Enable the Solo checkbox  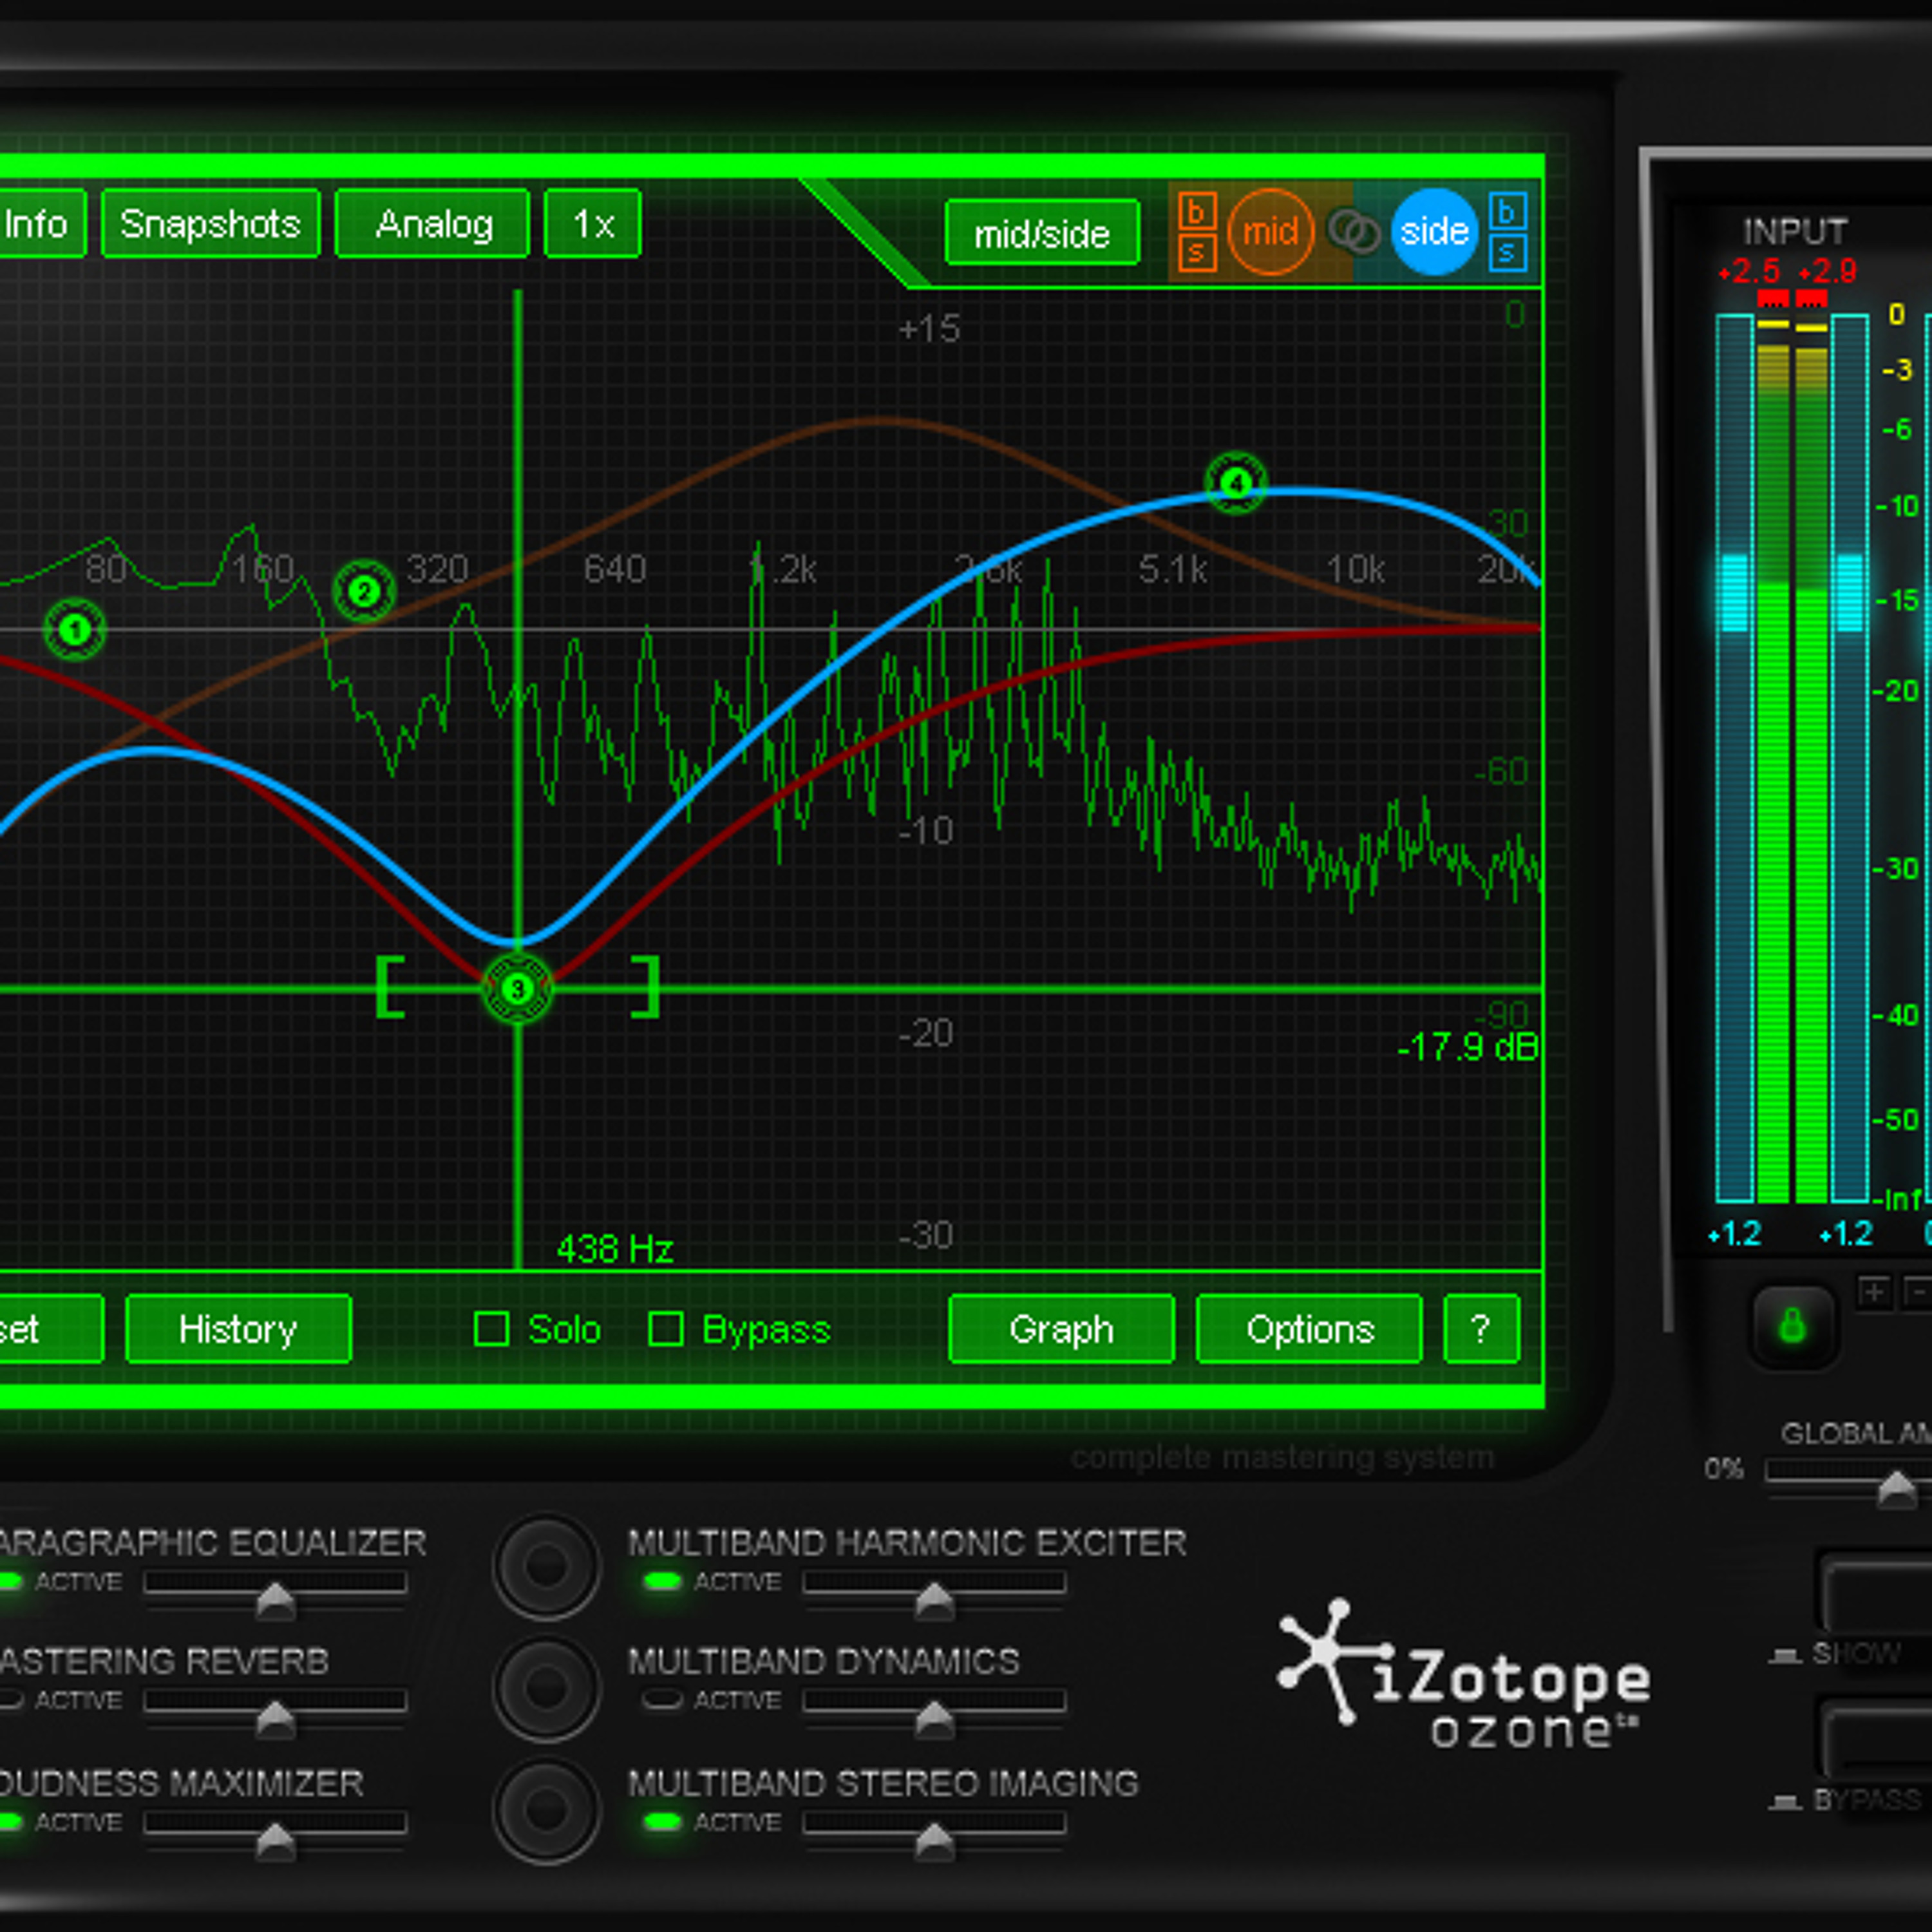[x=491, y=1329]
